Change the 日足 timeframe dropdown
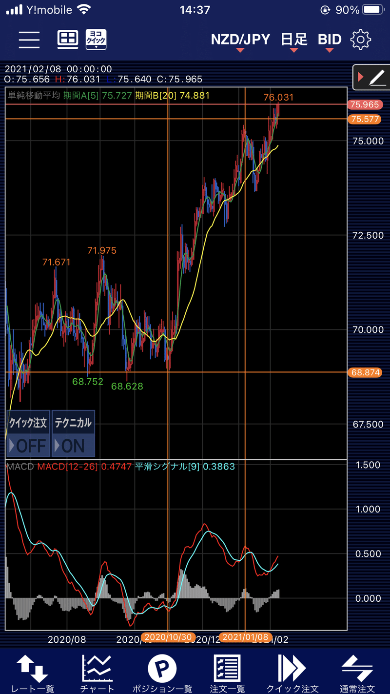The height and width of the screenshot is (694, 390). pyautogui.click(x=294, y=41)
